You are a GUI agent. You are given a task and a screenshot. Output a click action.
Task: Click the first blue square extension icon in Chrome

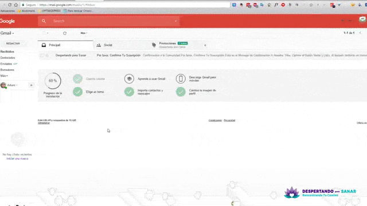coord(234,5)
